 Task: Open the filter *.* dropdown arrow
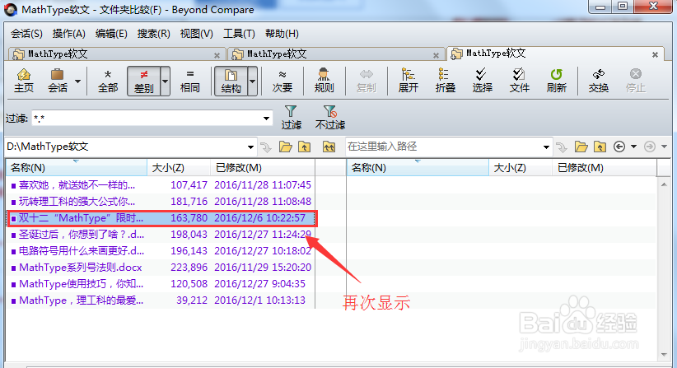point(266,119)
